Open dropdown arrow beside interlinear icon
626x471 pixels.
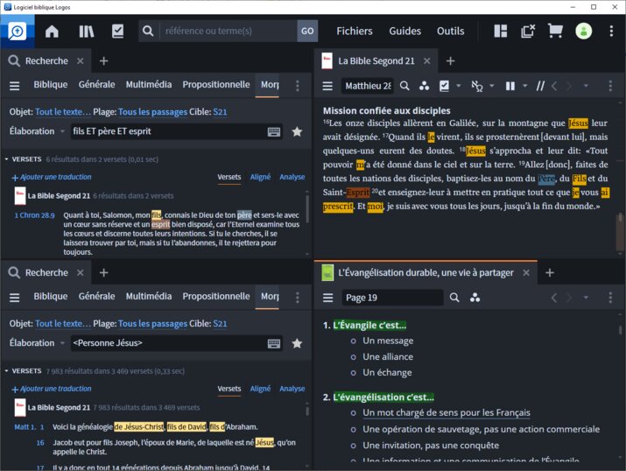pos(492,86)
